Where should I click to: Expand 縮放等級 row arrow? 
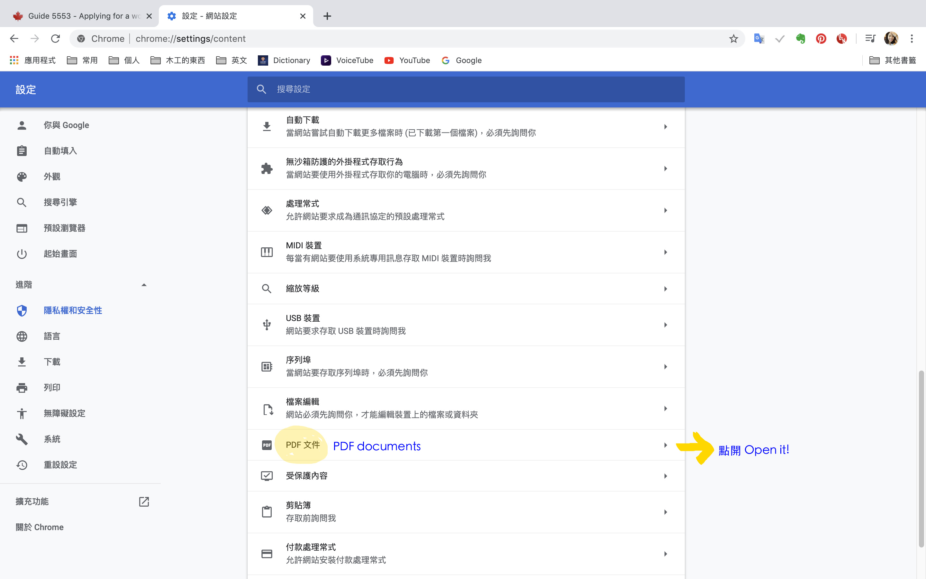point(666,289)
